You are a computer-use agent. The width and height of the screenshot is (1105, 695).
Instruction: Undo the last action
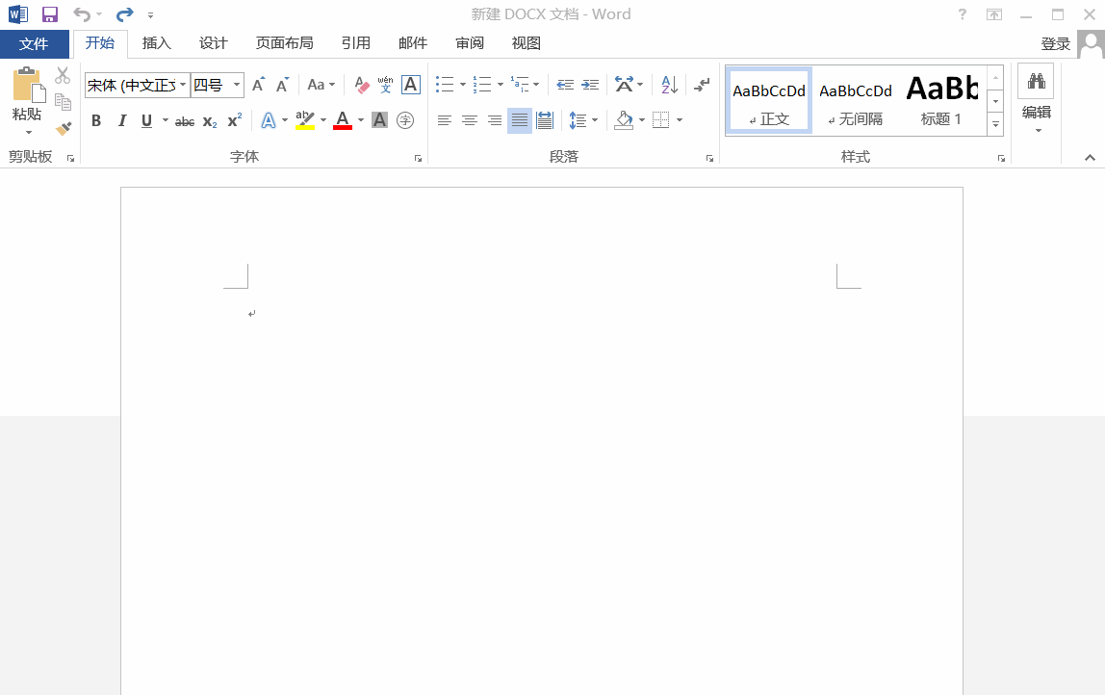[x=82, y=14]
